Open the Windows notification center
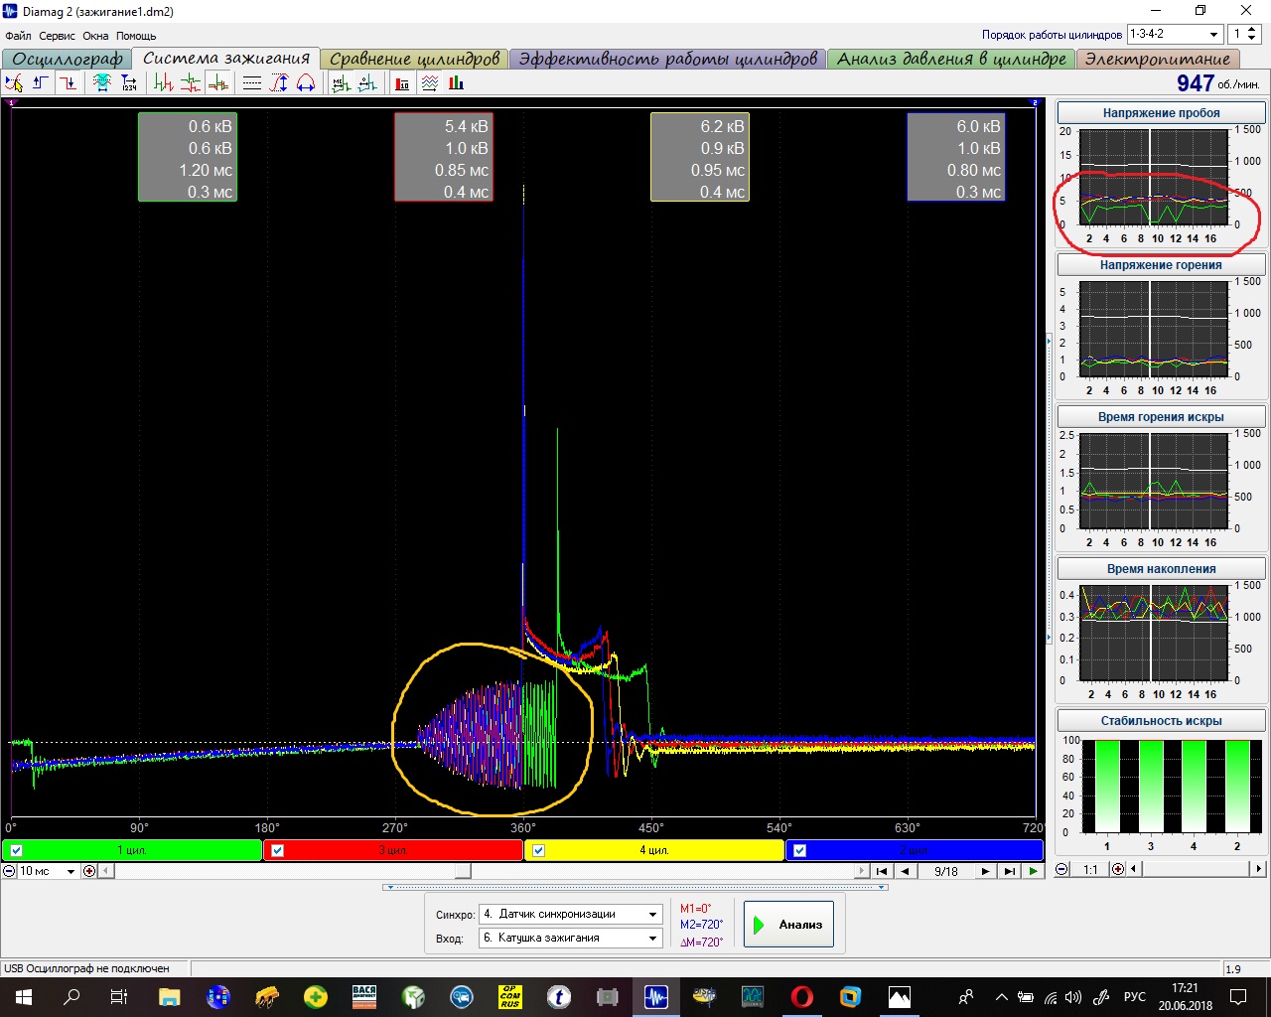This screenshot has height=1017, width=1271. tap(1238, 997)
